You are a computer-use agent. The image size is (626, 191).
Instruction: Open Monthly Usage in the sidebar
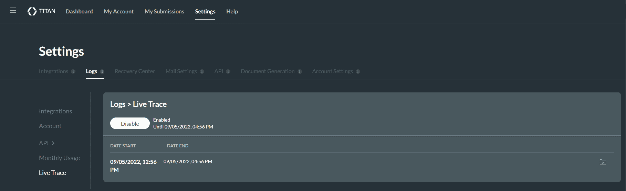(x=59, y=158)
